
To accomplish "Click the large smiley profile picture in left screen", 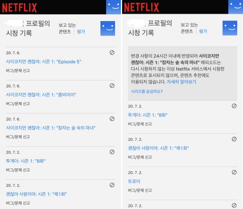I will pyautogui.click(x=108, y=28).
